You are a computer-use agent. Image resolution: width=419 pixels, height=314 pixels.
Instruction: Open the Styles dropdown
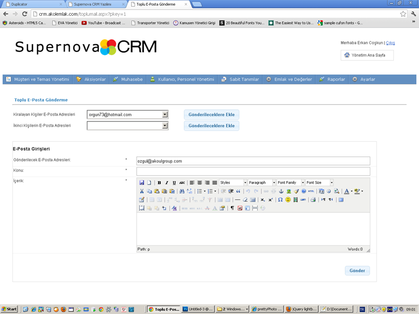(233, 183)
